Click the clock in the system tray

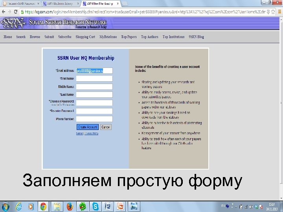coord(273,207)
